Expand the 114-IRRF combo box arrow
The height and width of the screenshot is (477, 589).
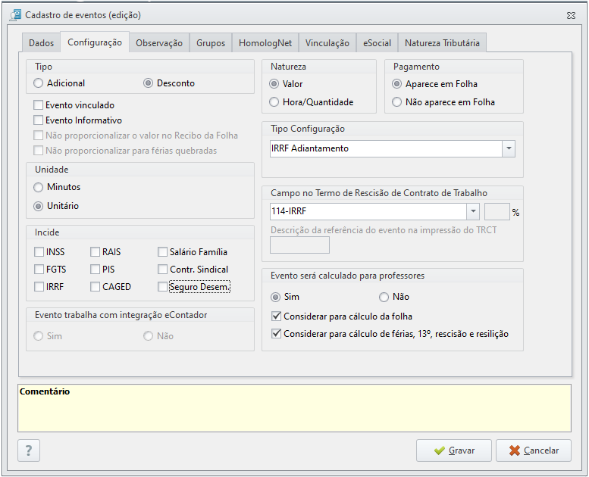pos(473,212)
